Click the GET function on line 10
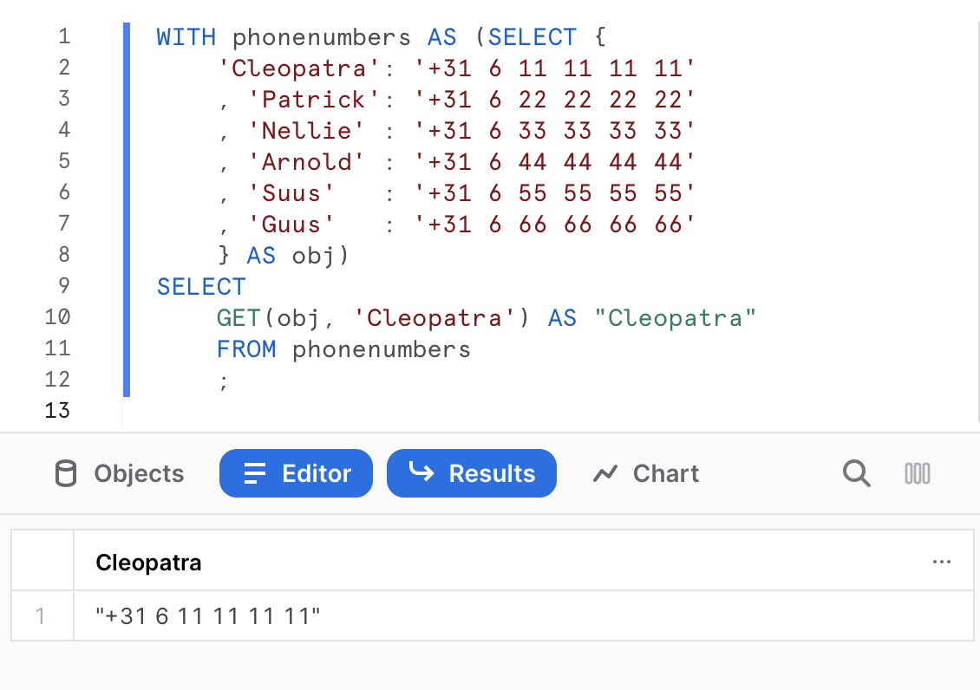 [x=238, y=317]
